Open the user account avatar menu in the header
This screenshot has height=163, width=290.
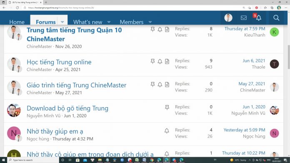click(x=228, y=18)
